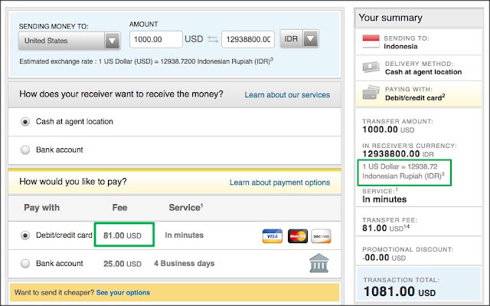Screen dimensions: 490x306
Task: Click How does your receiver want heading
Action: (x=121, y=94)
